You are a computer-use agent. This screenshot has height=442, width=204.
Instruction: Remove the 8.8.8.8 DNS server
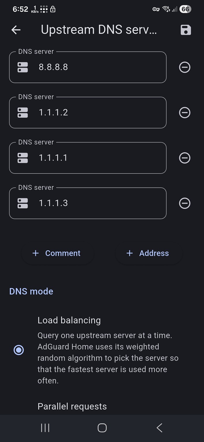(x=185, y=67)
